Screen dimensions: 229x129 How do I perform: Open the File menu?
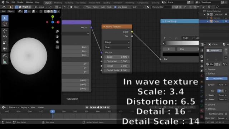pyautogui.click(x=8, y=2)
